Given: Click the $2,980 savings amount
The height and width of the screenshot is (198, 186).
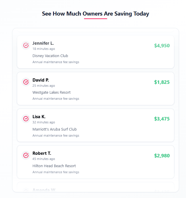Looking at the screenshot, I should [x=162, y=156].
